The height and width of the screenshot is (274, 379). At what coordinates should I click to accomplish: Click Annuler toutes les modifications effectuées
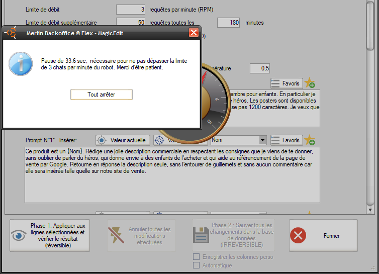[141, 235]
